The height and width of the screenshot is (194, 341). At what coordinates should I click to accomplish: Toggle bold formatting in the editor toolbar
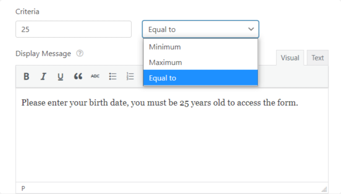pyautogui.click(x=26, y=76)
